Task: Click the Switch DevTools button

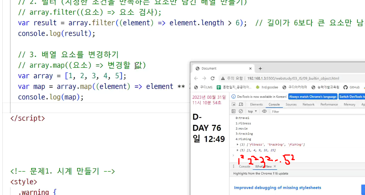Action: click(x=352, y=97)
